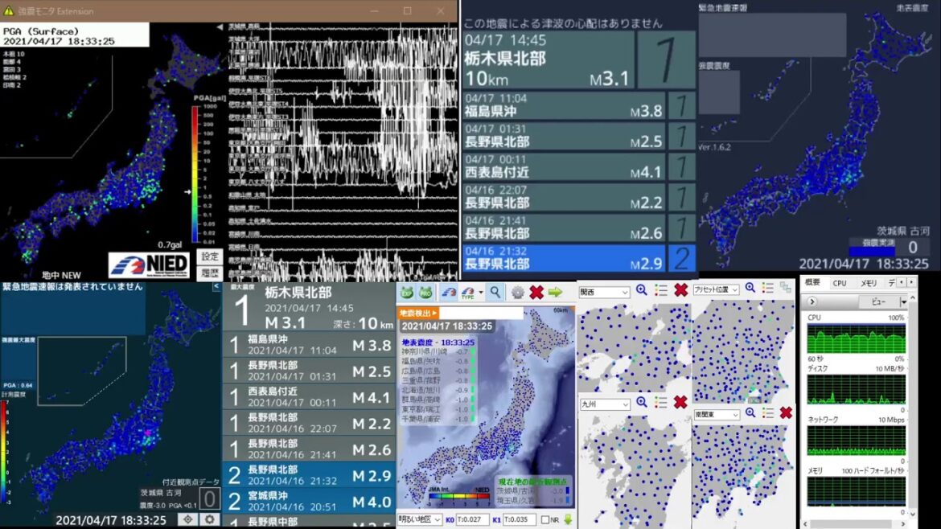Open EqWatch settings via the gear icon
This screenshot has width=941, height=529.
(518, 292)
